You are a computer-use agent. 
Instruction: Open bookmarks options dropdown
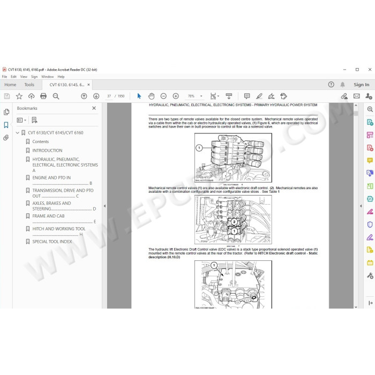(x=21, y=120)
